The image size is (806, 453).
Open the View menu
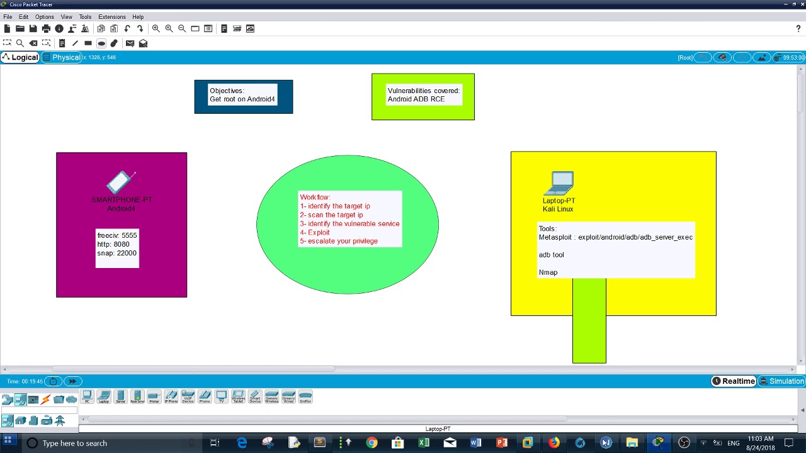(x=66, y=16)
